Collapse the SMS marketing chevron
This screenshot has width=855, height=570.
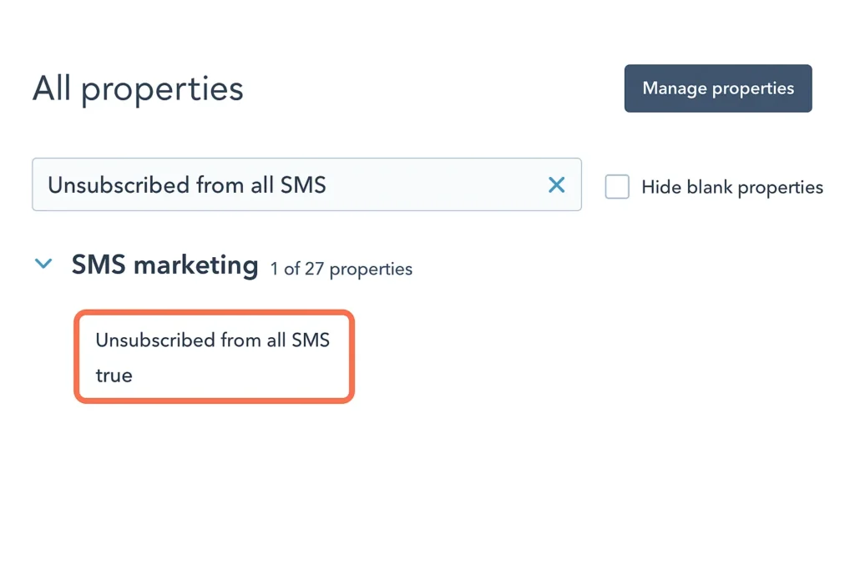(x=43, y=265)
